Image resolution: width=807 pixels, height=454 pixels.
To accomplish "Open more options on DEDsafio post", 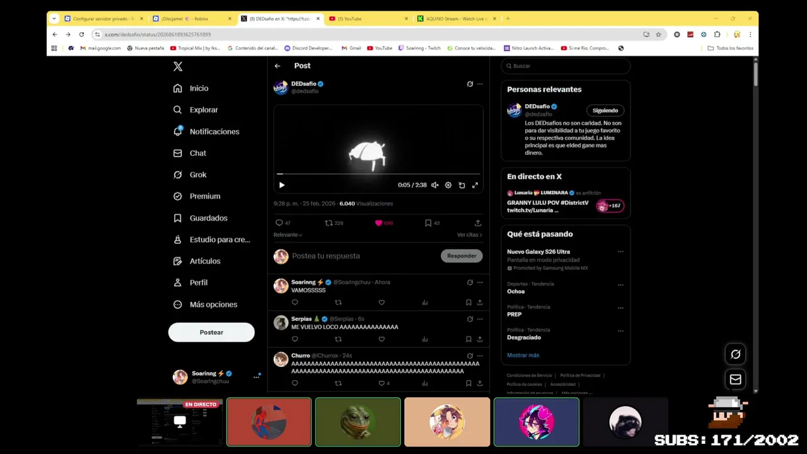I will tap(480, 84).
